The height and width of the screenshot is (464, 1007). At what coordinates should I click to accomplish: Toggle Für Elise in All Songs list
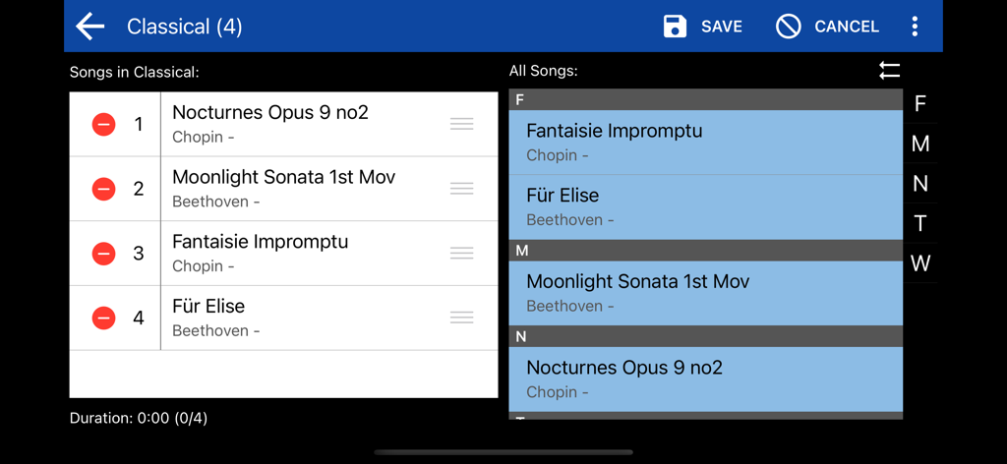point(705,206)
